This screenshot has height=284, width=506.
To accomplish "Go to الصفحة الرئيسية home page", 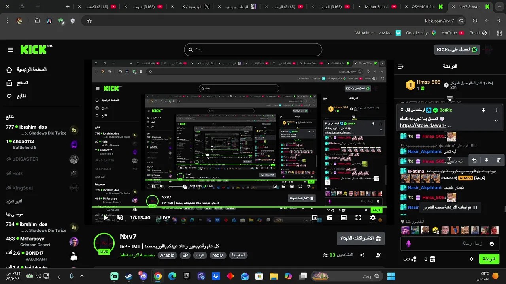I will [x=26, y=70].
